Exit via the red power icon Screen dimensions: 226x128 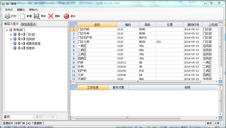click(x=67, y=16)
